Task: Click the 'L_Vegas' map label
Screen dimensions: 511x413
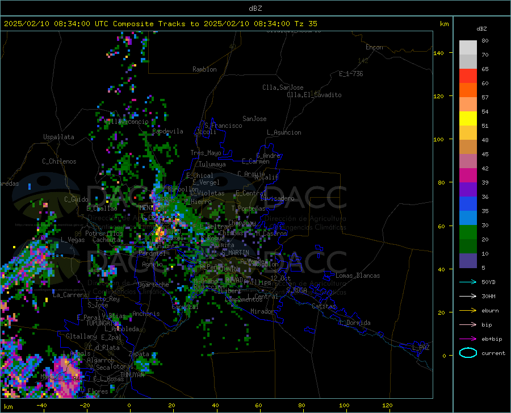Action: [73, 240]
